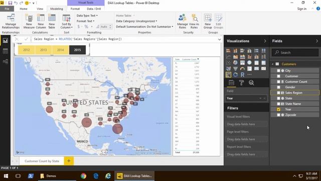Create a New Measure

click(x=29, y=21)
